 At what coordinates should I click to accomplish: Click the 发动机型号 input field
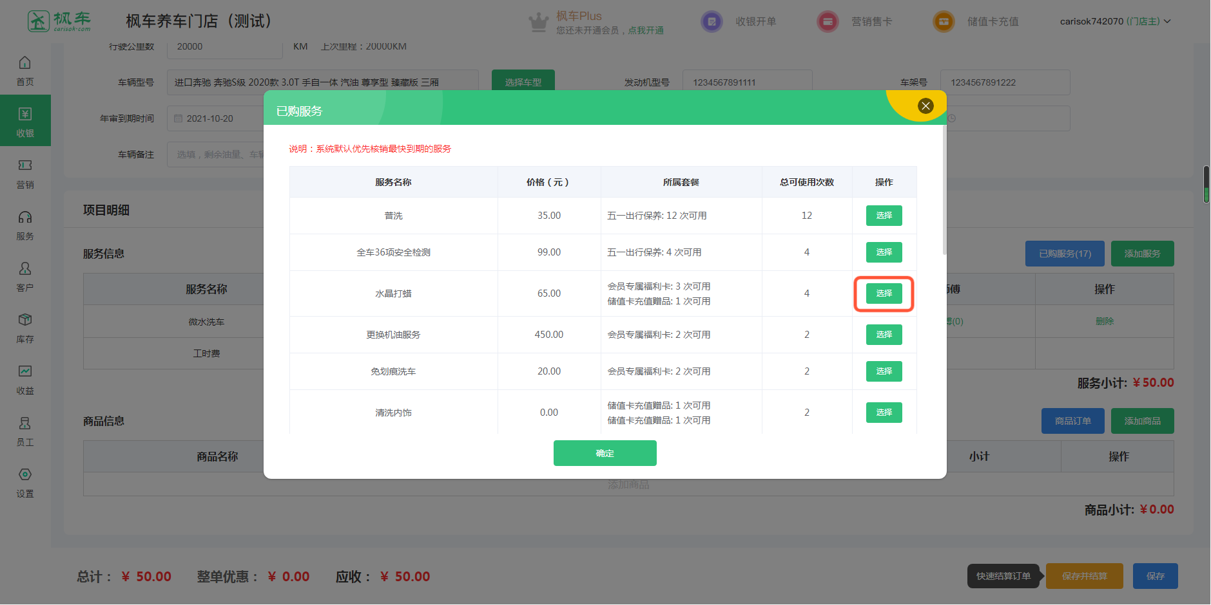[x=747, y=82]
